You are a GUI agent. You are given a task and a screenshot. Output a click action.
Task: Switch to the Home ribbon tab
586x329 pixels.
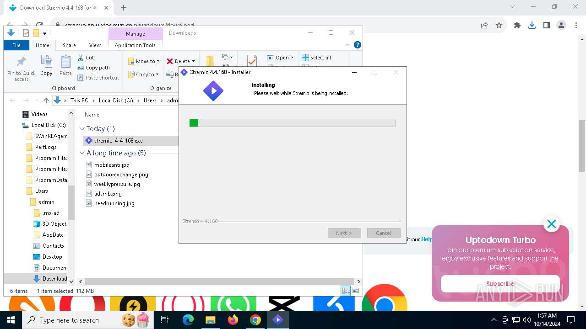tap(43, 45)
